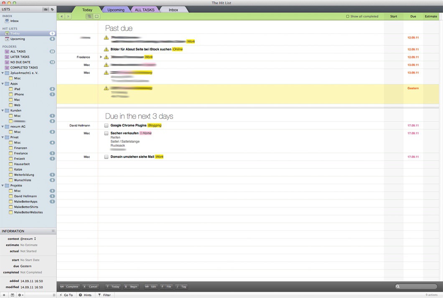443x298 pixels.
Task: Expand the Freelance task disclosure triangle
Action: [101, 57]
